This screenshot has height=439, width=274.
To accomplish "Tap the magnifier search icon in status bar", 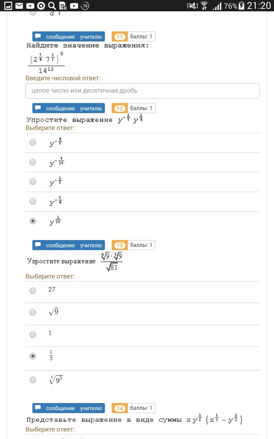I will [x=52, y=5].
